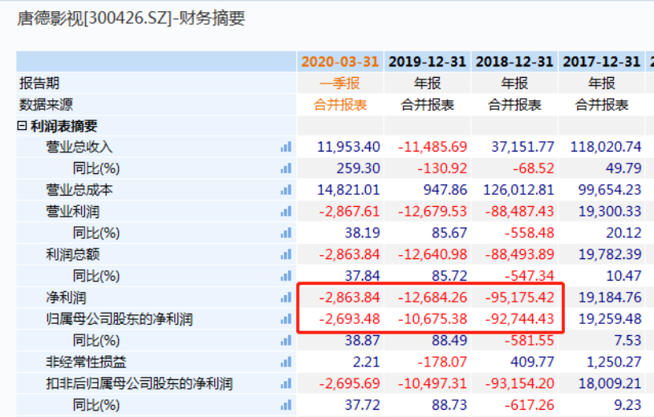Click the value -88,487.43
The image size is (654, 417).
pos(520,212)
